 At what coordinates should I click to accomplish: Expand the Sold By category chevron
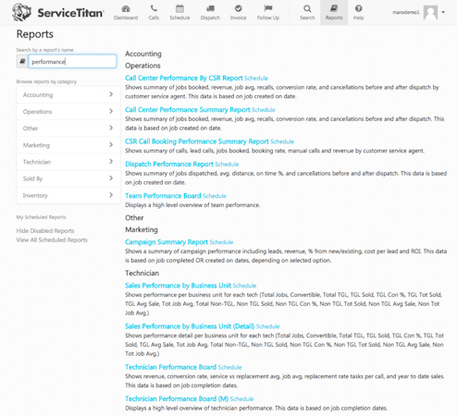tap(111, 178)
